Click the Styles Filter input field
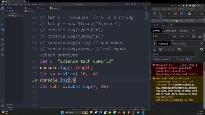The image size is (205, 115). (160, 36)
